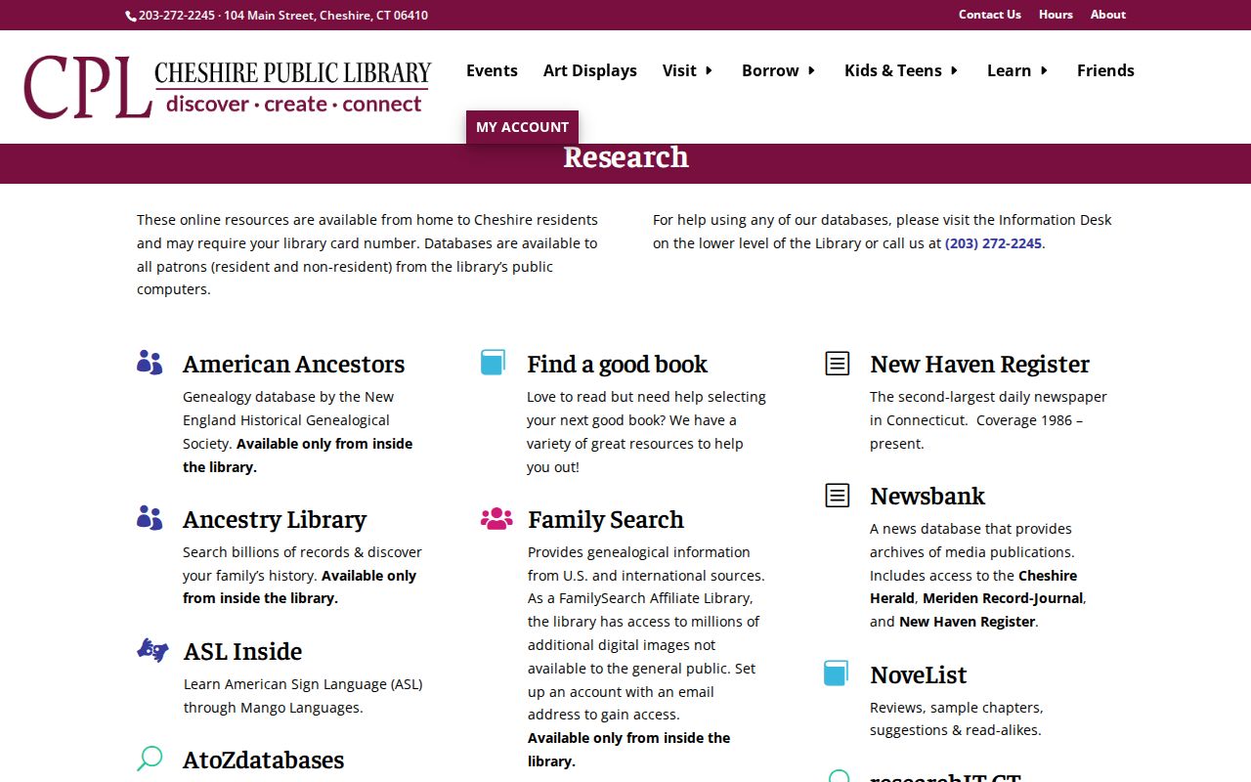Click 'Reviews, sample chapters,' NoveList description text
The height and width of the screenshot is (782, 1251).
[x=957, y=707]
